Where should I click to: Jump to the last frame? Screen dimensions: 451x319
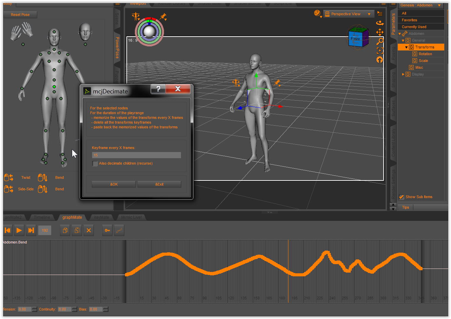pos(31,230)
